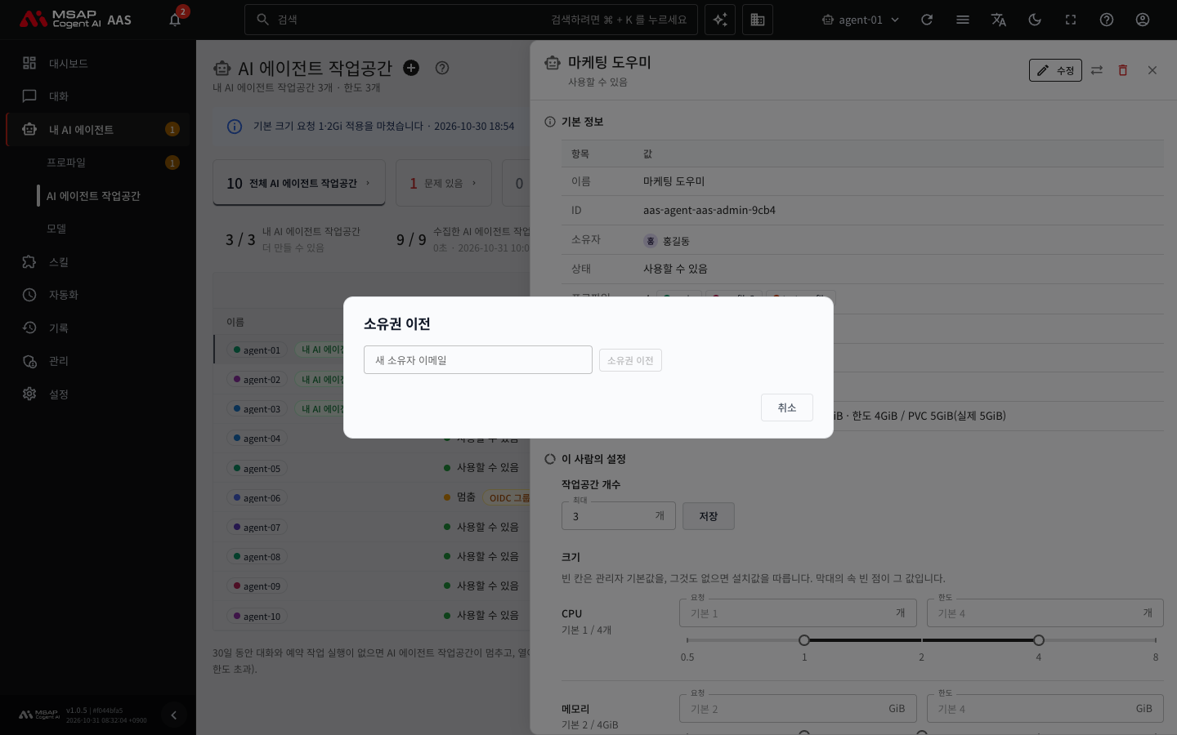Viewport: 1177px width, 735px height.
Task: Add a new AI agent workspace
Action: point(411,68)
